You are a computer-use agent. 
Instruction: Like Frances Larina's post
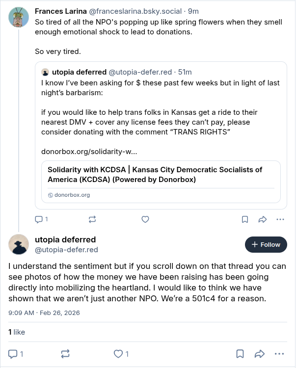pyautogui.click(x=145, y=219)
